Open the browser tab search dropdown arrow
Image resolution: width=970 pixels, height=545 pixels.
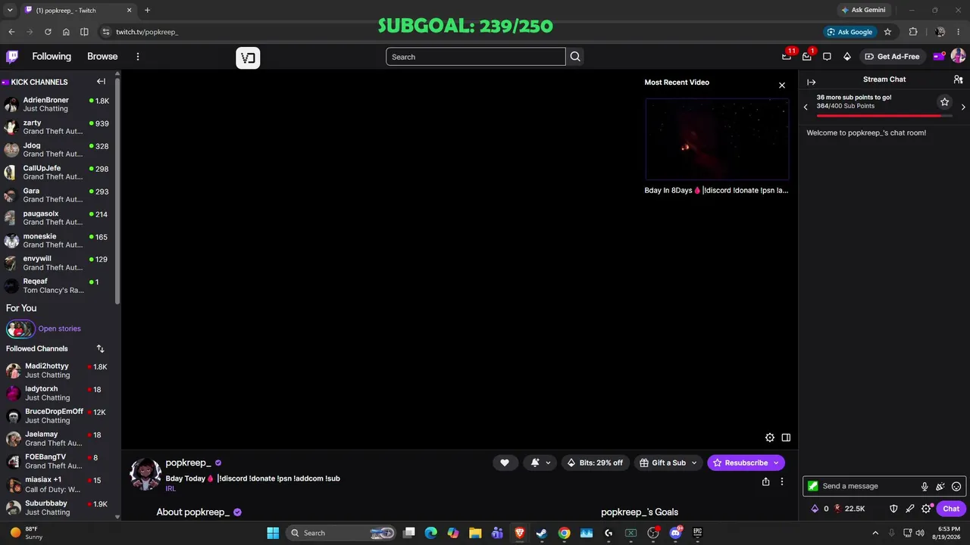pyautogui.click(x=11, y=10)
